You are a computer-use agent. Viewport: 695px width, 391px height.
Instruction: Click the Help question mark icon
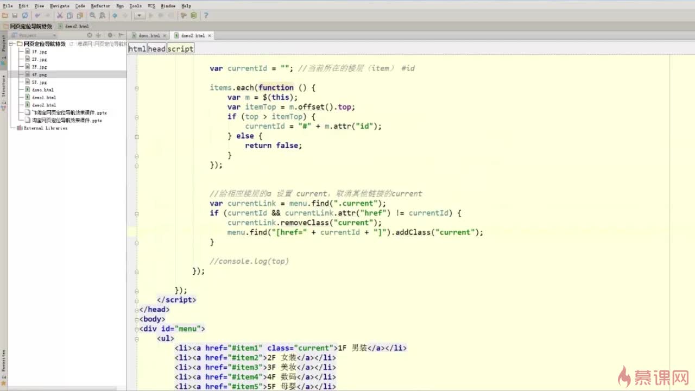[206, 16]
